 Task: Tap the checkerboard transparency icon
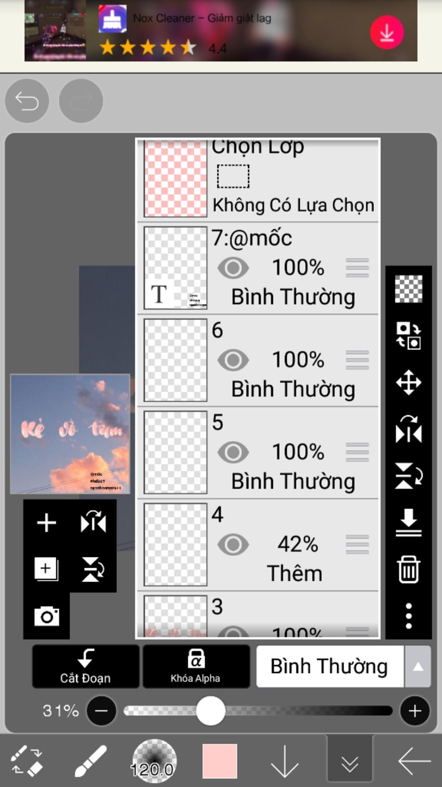pos(408,289)
